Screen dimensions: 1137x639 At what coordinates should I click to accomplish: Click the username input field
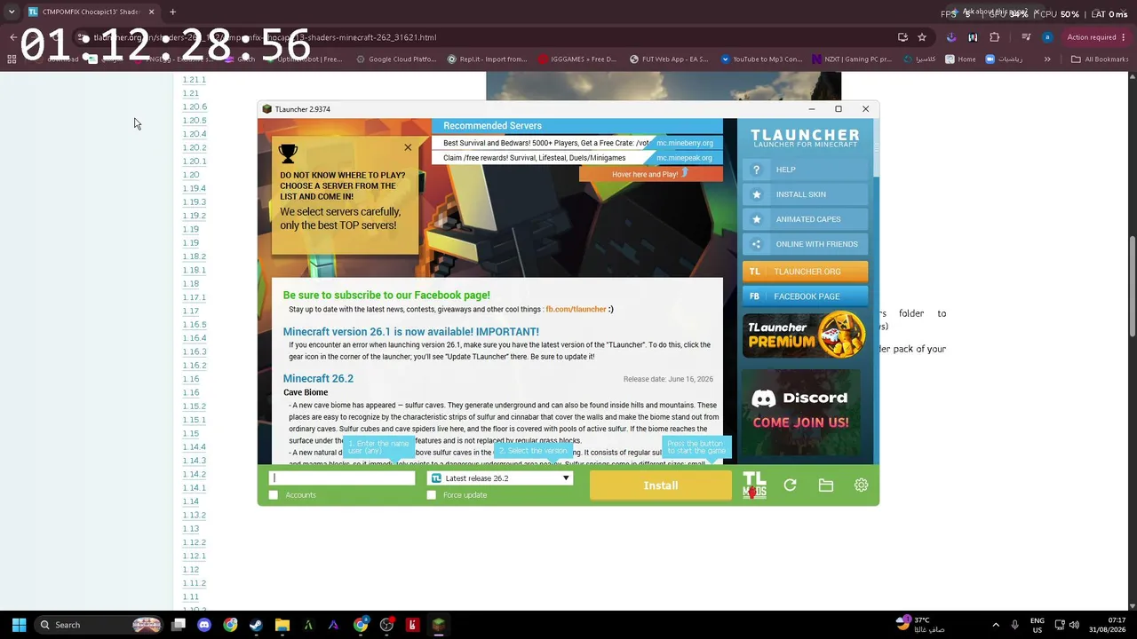pos(342,478)
